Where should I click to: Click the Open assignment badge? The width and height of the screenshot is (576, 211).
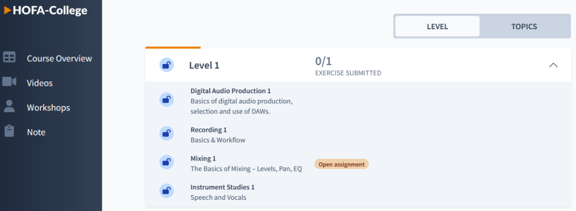click(341, 164)
